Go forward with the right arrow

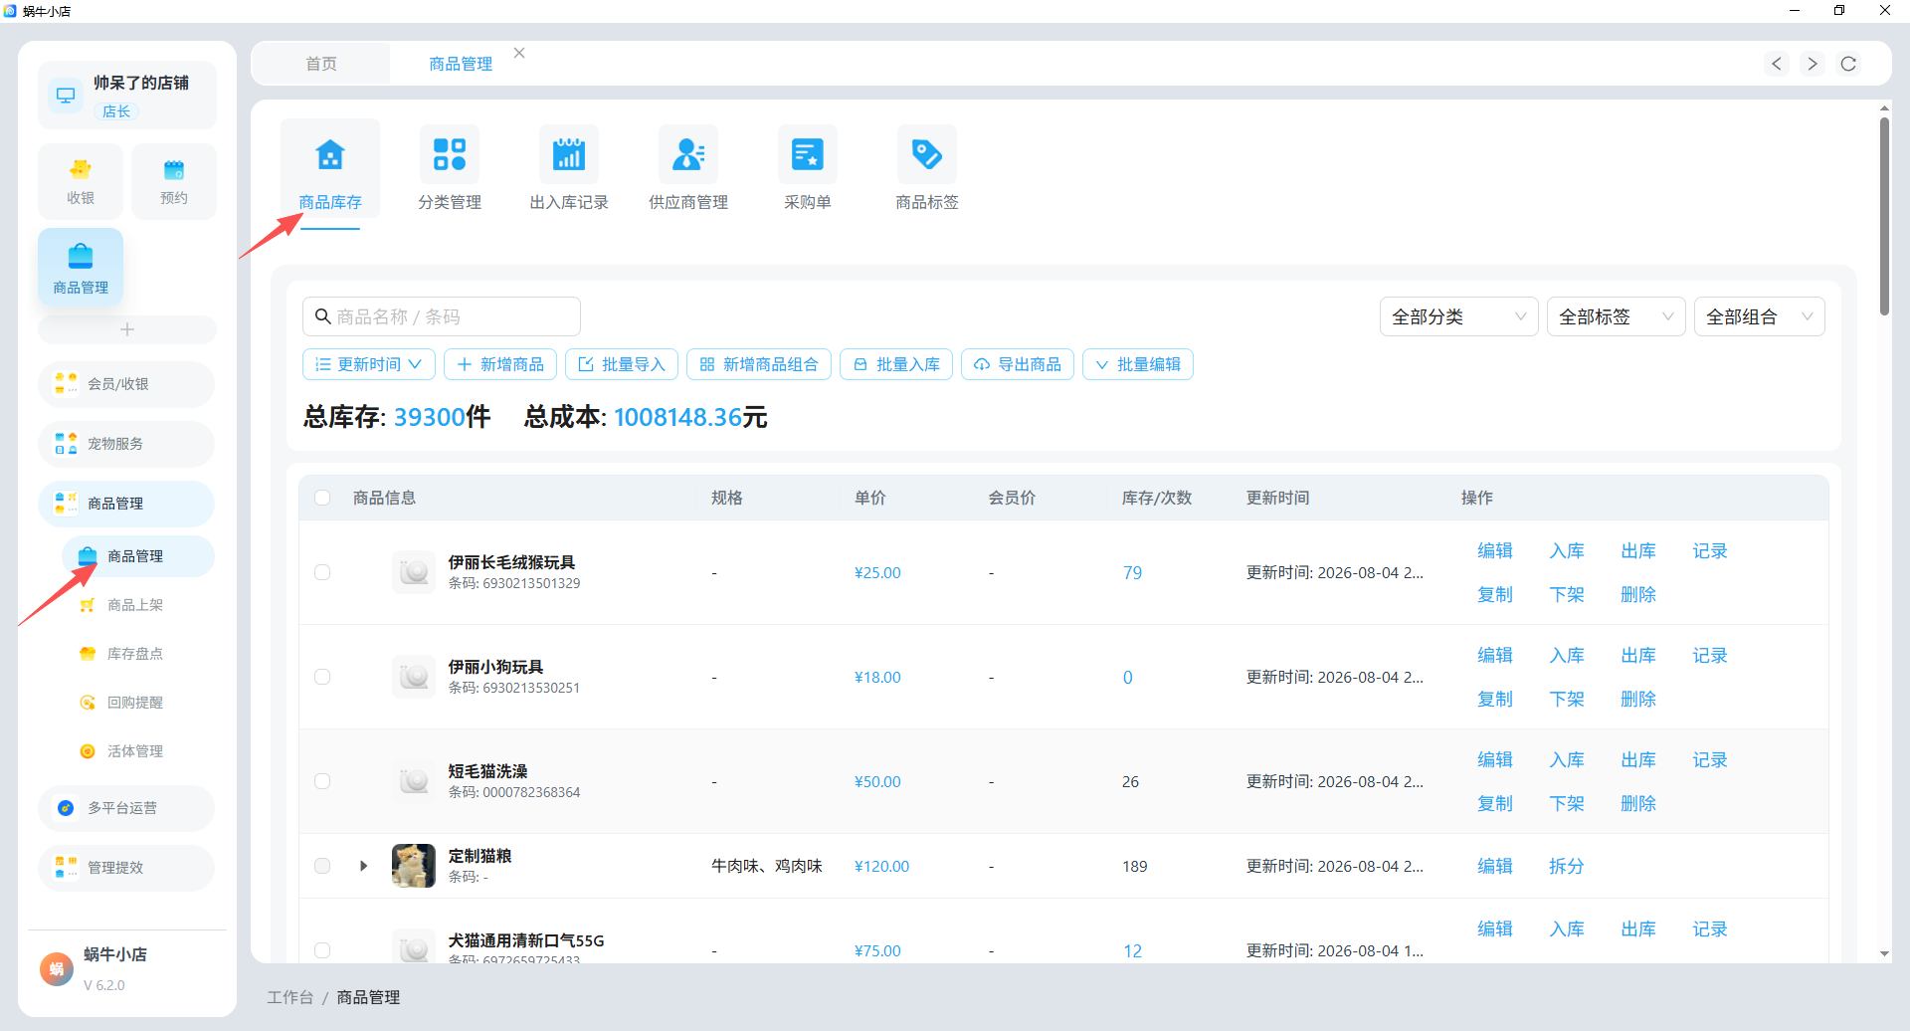tap(1813, 64)
